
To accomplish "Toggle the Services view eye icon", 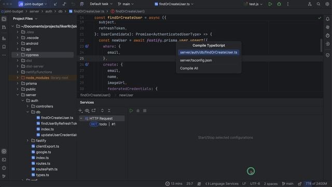I will click(x=87, y=111).
